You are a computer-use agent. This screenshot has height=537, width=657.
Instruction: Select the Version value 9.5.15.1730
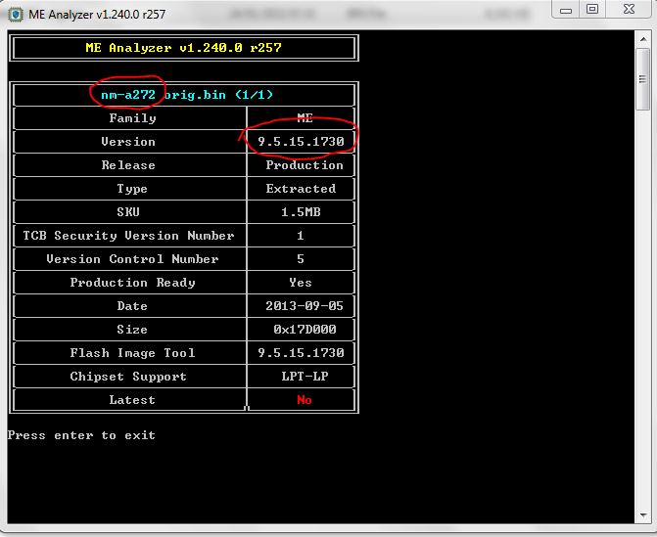click(x=301, y=142)
